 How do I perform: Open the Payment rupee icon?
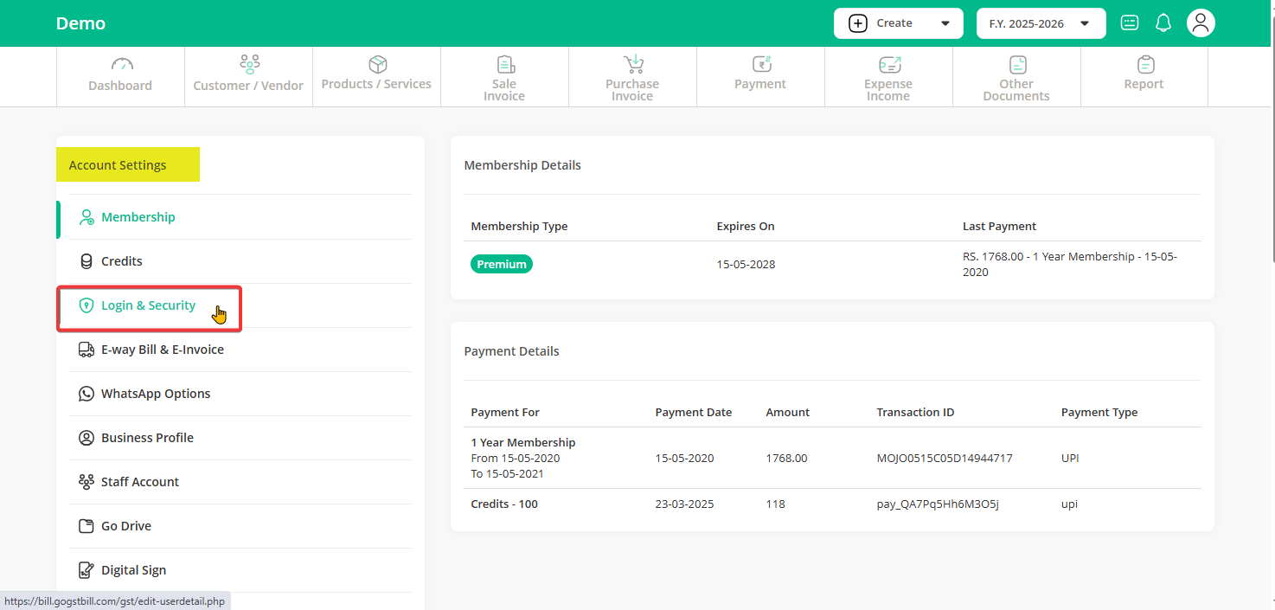[x=761, y=64]
